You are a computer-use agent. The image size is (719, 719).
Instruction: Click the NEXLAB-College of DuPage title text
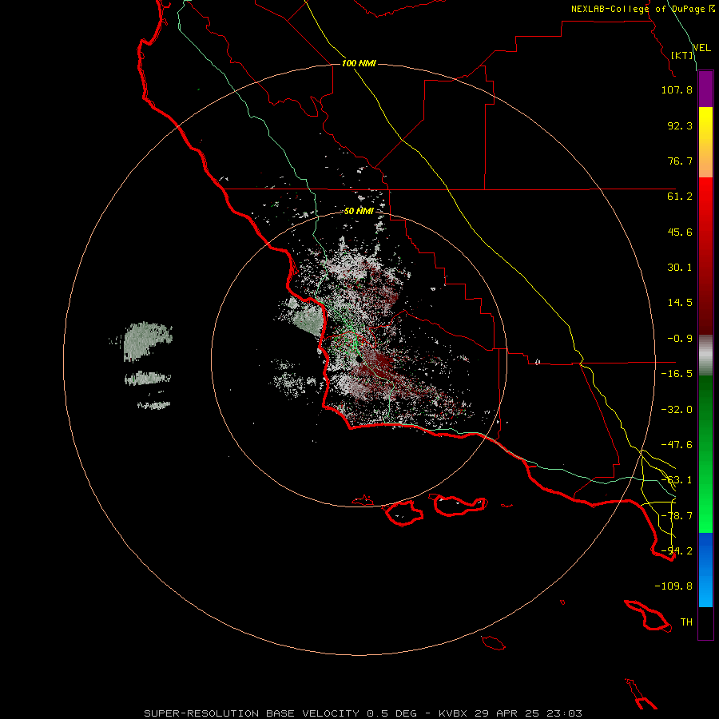pos(638,9)
